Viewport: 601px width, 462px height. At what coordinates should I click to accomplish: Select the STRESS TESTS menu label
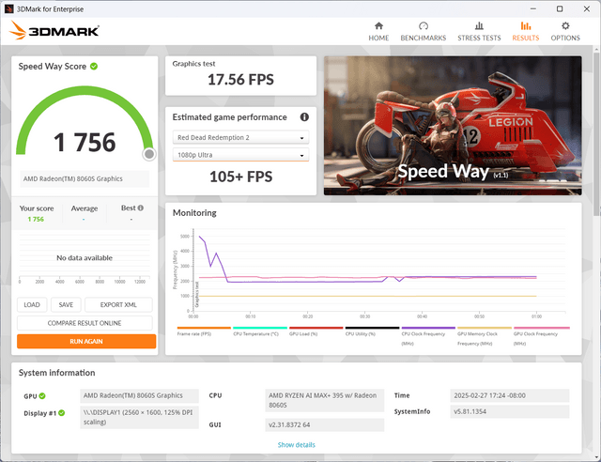point(479,38)
